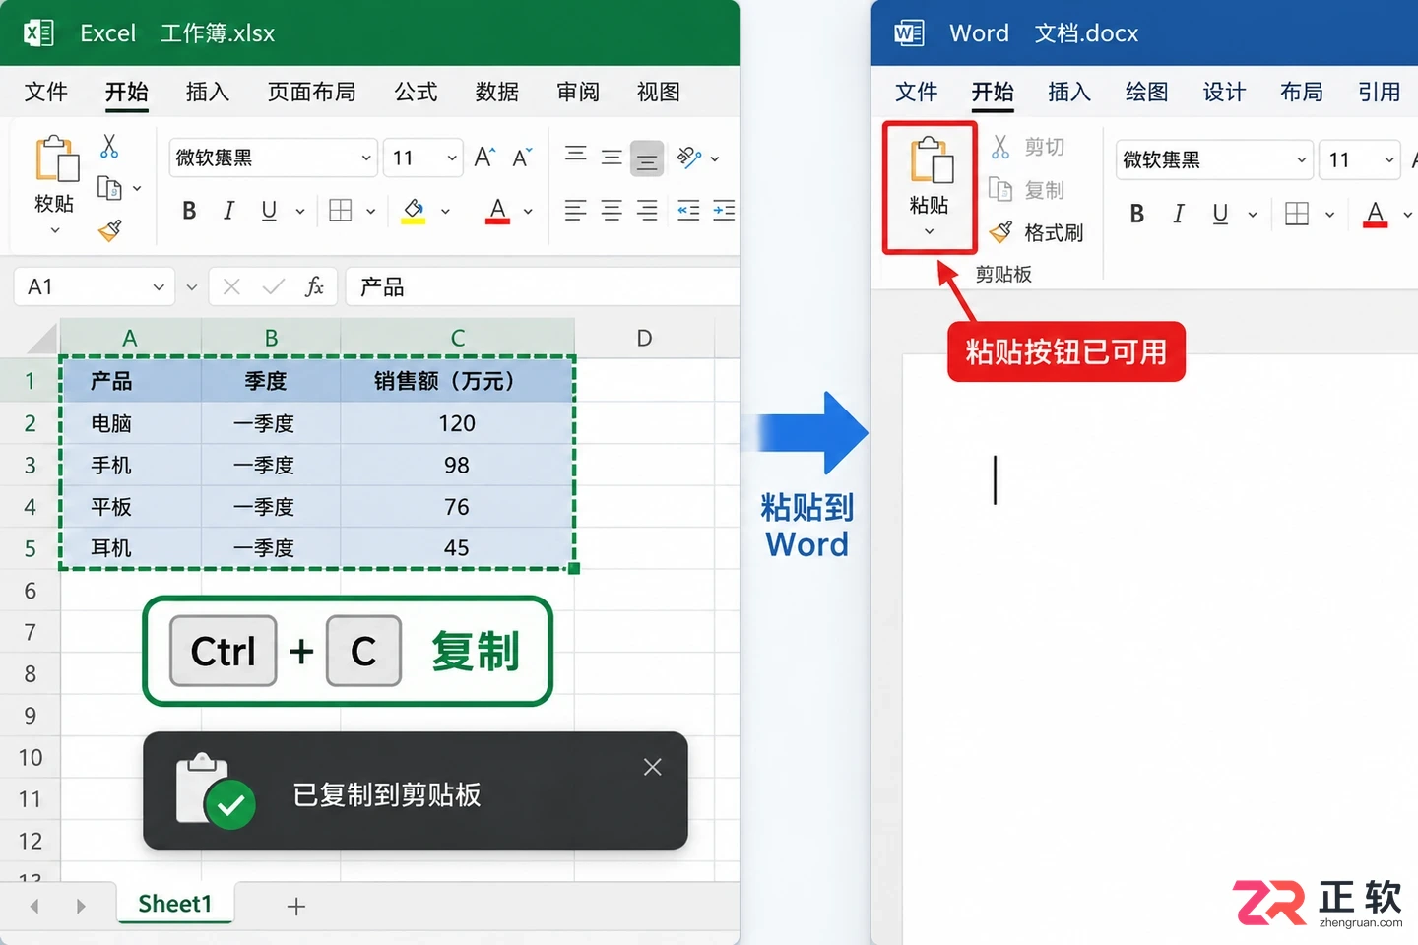This screenshot has height=945, width=1418.
Task: Toggle Bold in the Excel ribbon
Action: (189, 211)
